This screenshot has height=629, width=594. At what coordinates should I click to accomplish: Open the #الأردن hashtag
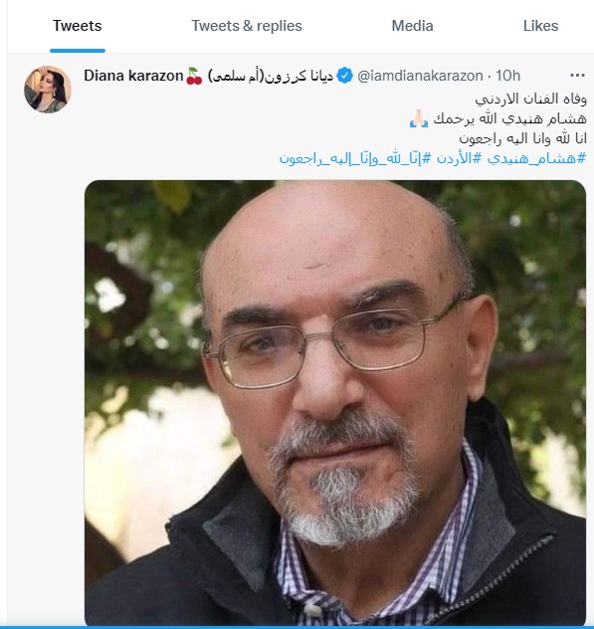459,158
